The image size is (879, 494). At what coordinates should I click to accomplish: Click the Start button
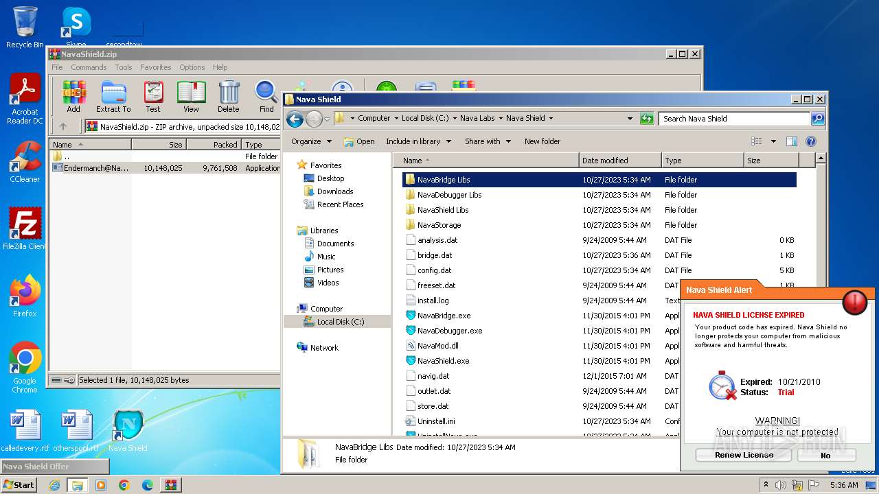tap(19, 485)
